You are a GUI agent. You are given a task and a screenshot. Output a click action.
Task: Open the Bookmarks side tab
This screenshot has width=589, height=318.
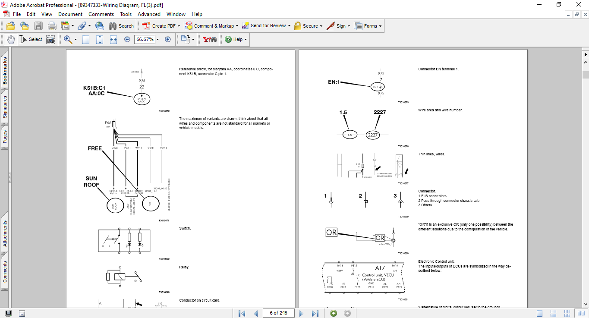(5, 71)
